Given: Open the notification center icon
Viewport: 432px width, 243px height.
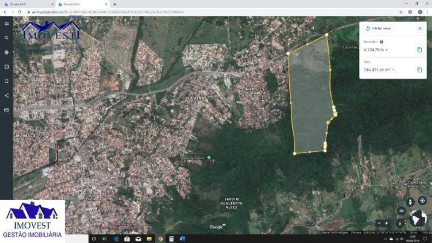Looking at the screenshot, I should click(x=425, y=239).
